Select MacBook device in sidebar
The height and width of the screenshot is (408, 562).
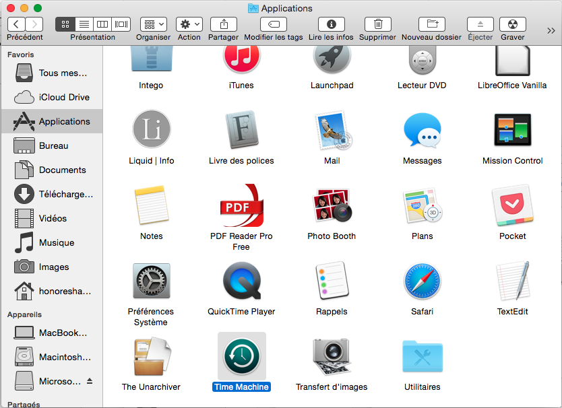52,333
